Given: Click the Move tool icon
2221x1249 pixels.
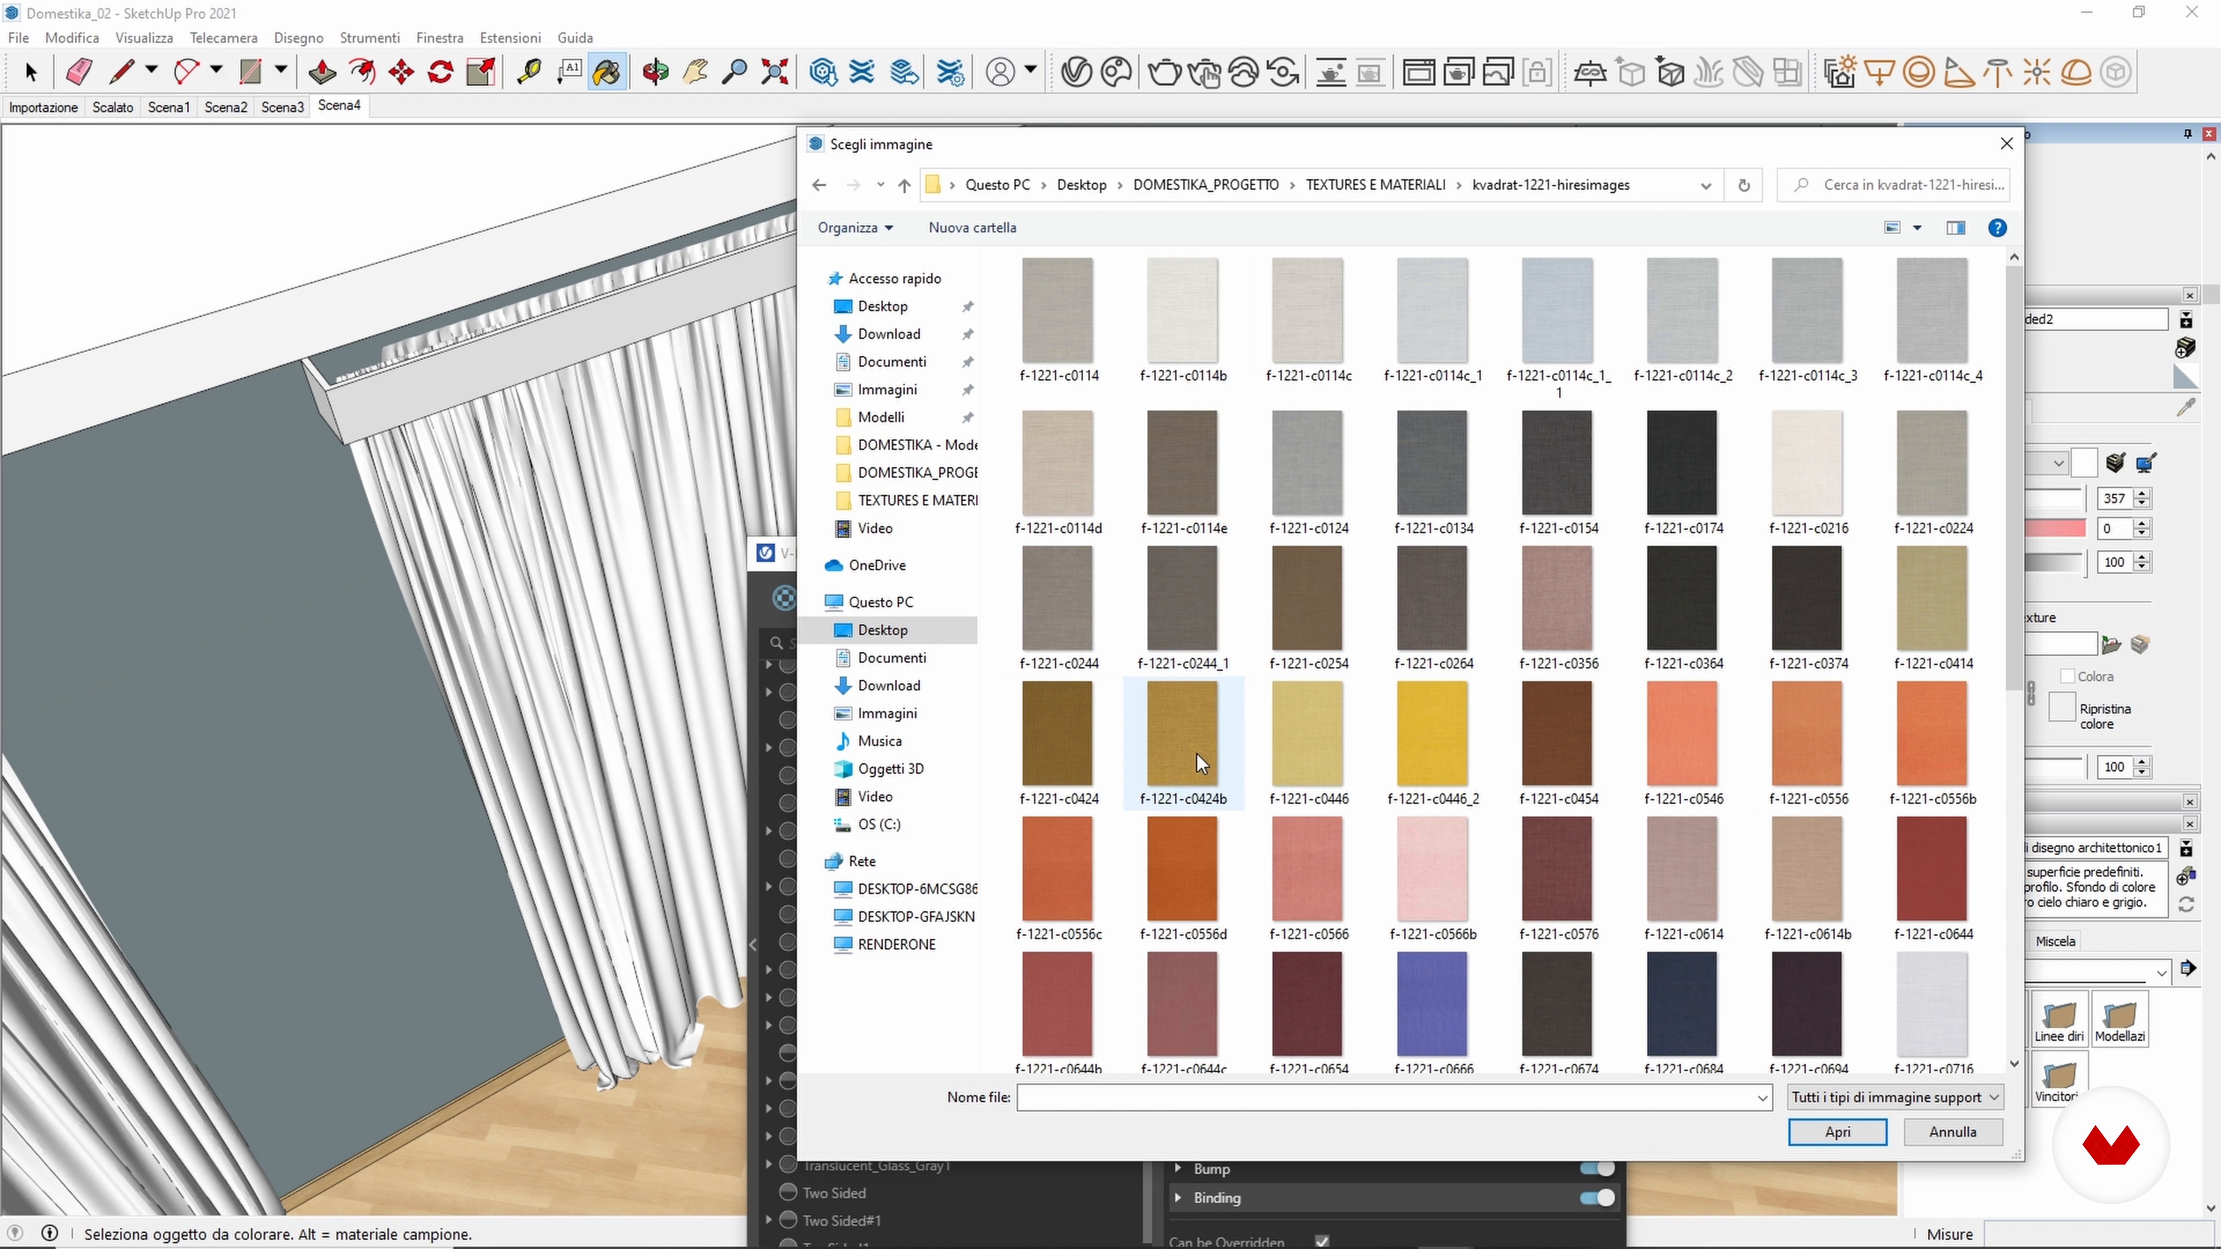Looking at the screenshot, I should pyautogui.click(x=402, y=72).
